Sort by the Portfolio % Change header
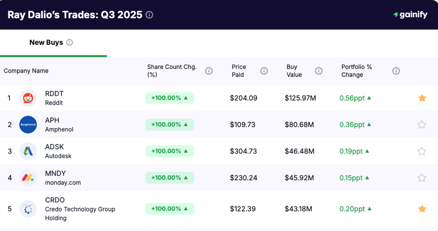Viewport: 438px width, 231px height. click(x=356, y=71)
